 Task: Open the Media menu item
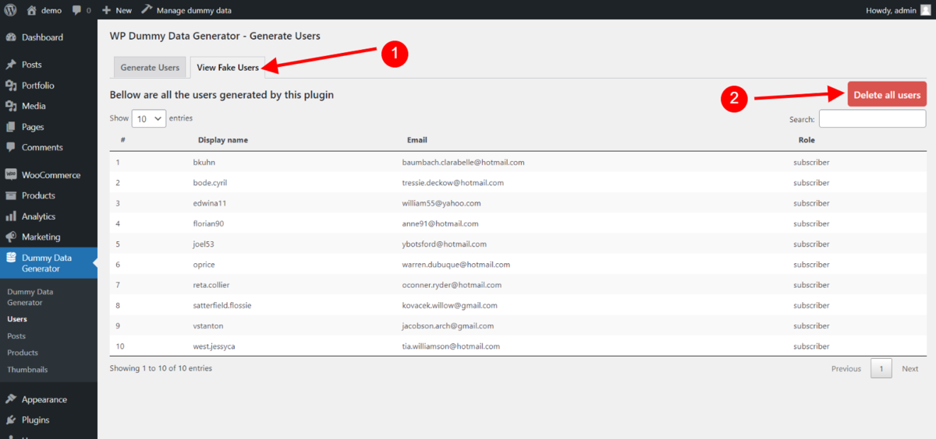point(34,106)
